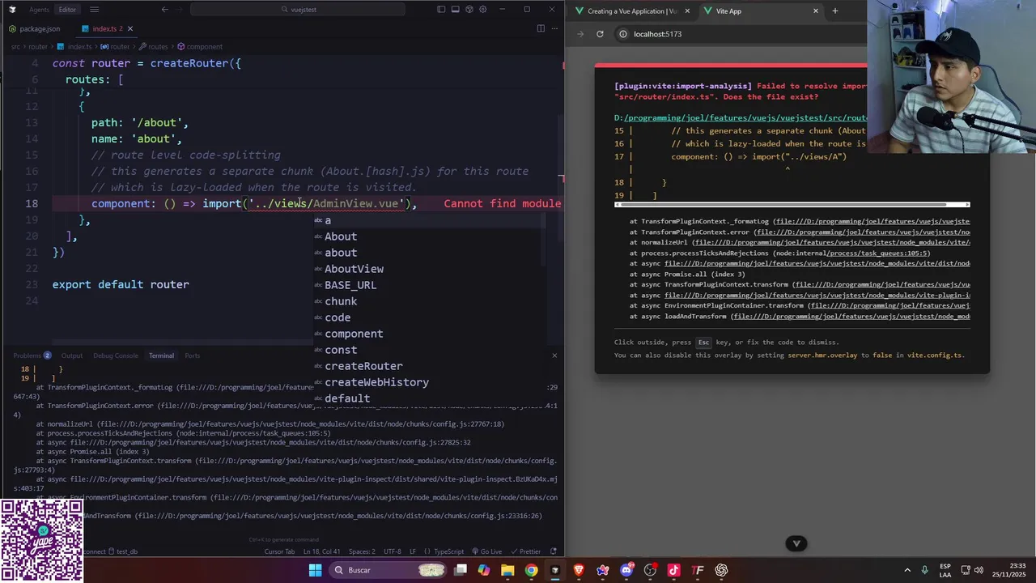Open the normalizeUrl stack trace file link
The image size is (1036, 583).
coord(831,242)
